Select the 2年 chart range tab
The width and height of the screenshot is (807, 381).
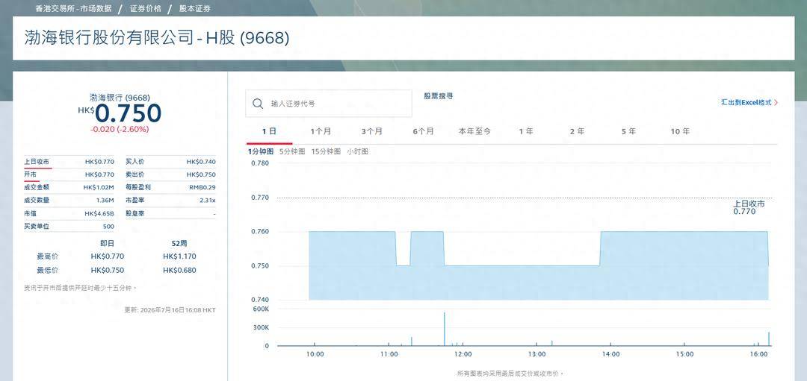[577, 131]
